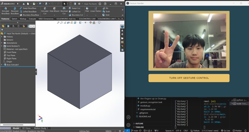Select the Extruded Cut tool

click(x=45, y=11)
